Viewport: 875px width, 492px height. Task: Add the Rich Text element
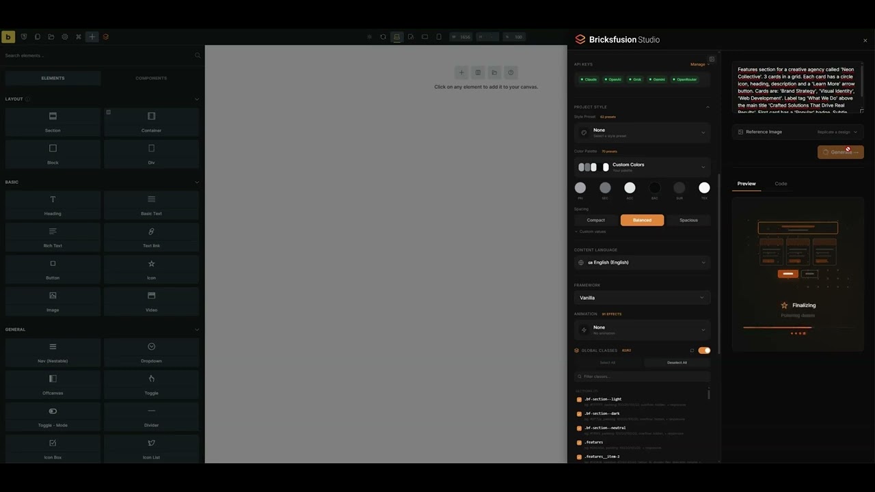53,237
